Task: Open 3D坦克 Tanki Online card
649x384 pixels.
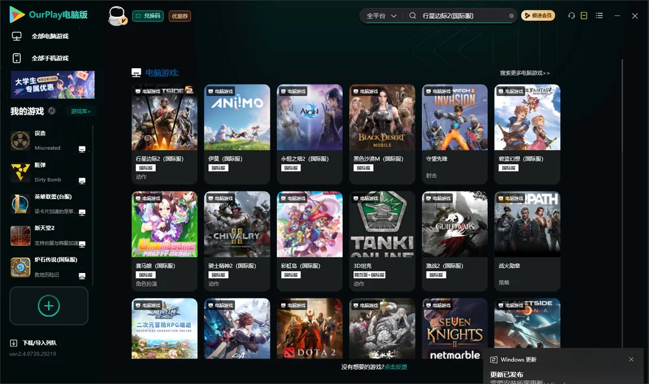Action: point(382,241)
